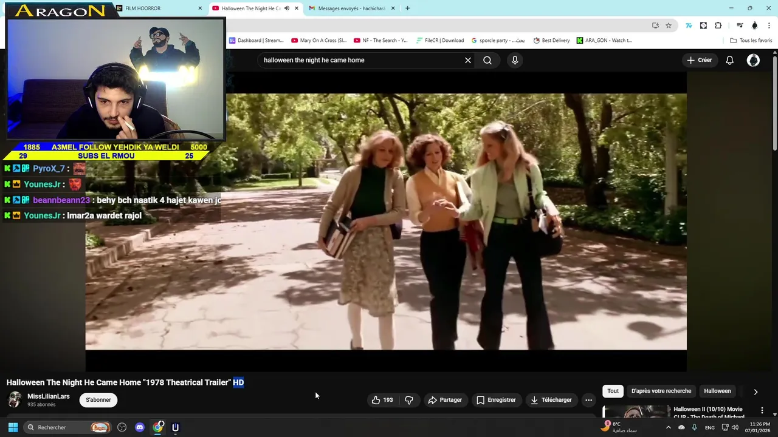Open the 7TV extension icon
The height and width of the screenshot is (437, 778).
click(x=689, y=25)
